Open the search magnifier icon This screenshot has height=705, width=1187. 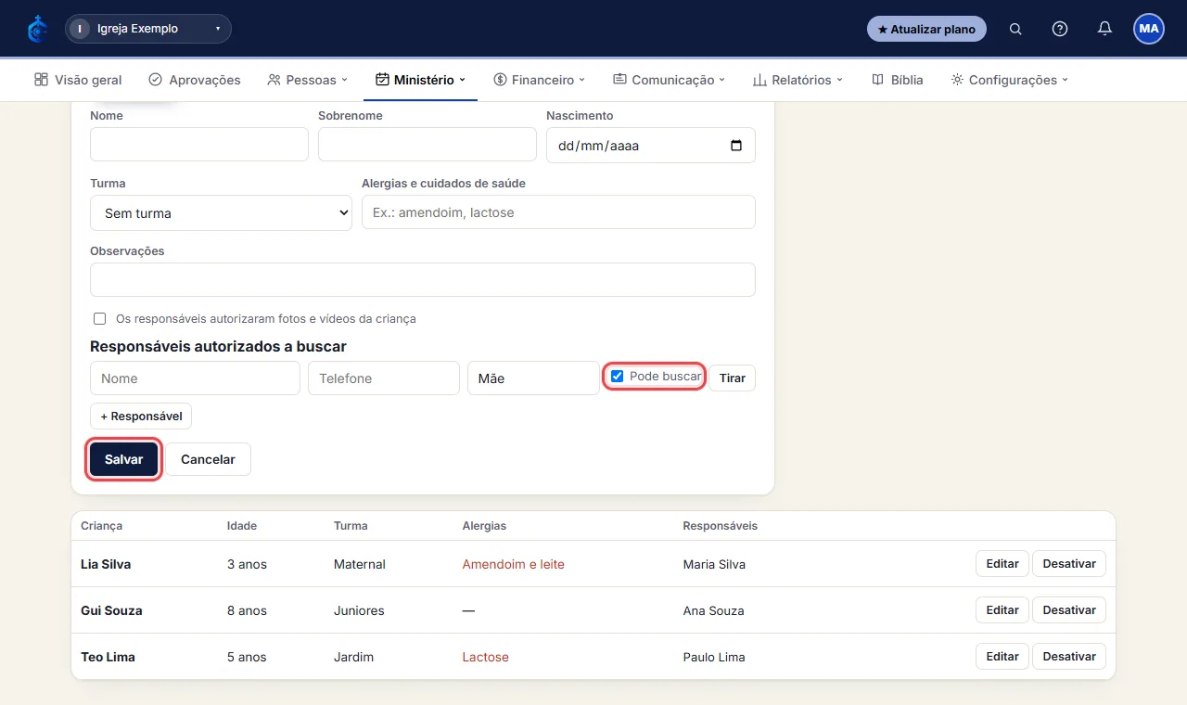tap(1015, 29)
